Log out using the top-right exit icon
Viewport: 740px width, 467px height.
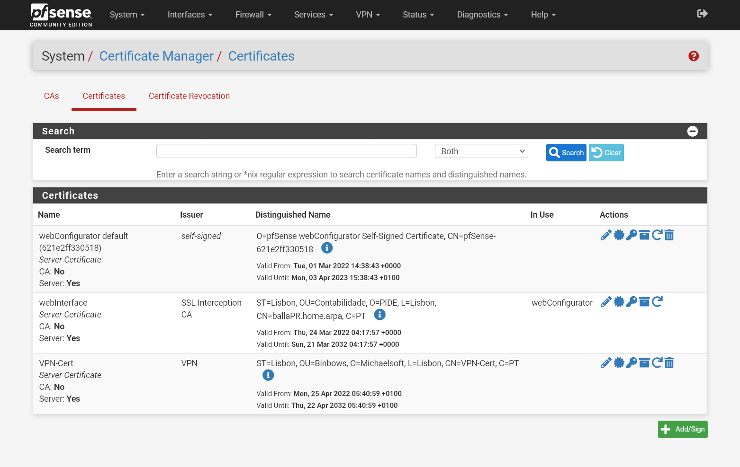pyautogui.click(x=702, y=14)
